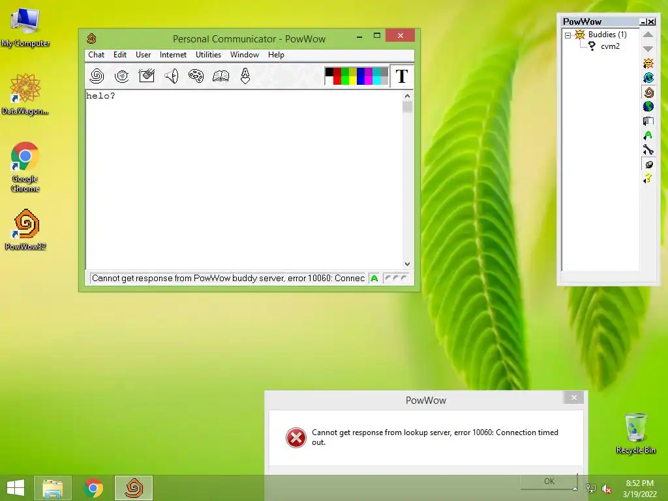
Task: Open the taskbar clock showing 8:52 PM
Action: click(639, 489)
